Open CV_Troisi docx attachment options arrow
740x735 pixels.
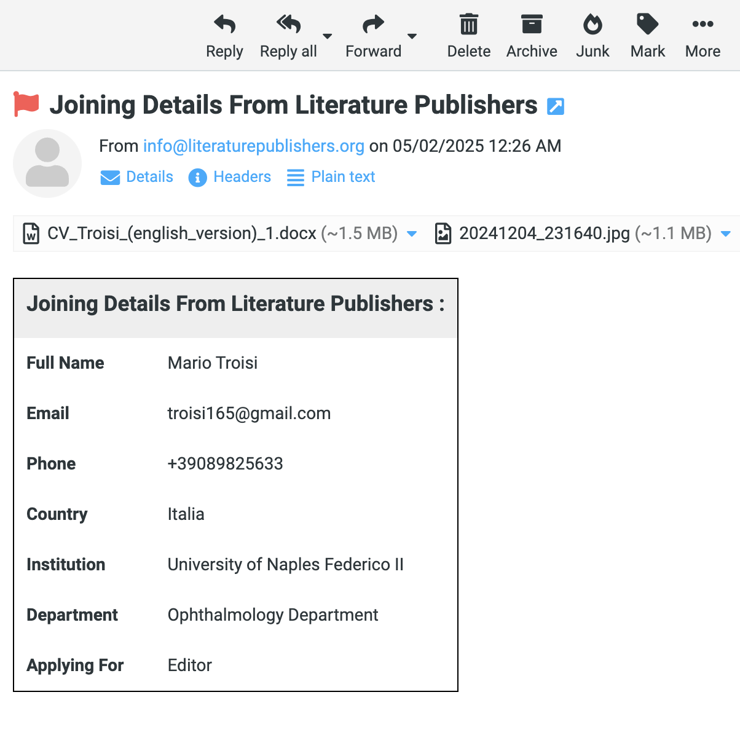(x=412, y=234)
